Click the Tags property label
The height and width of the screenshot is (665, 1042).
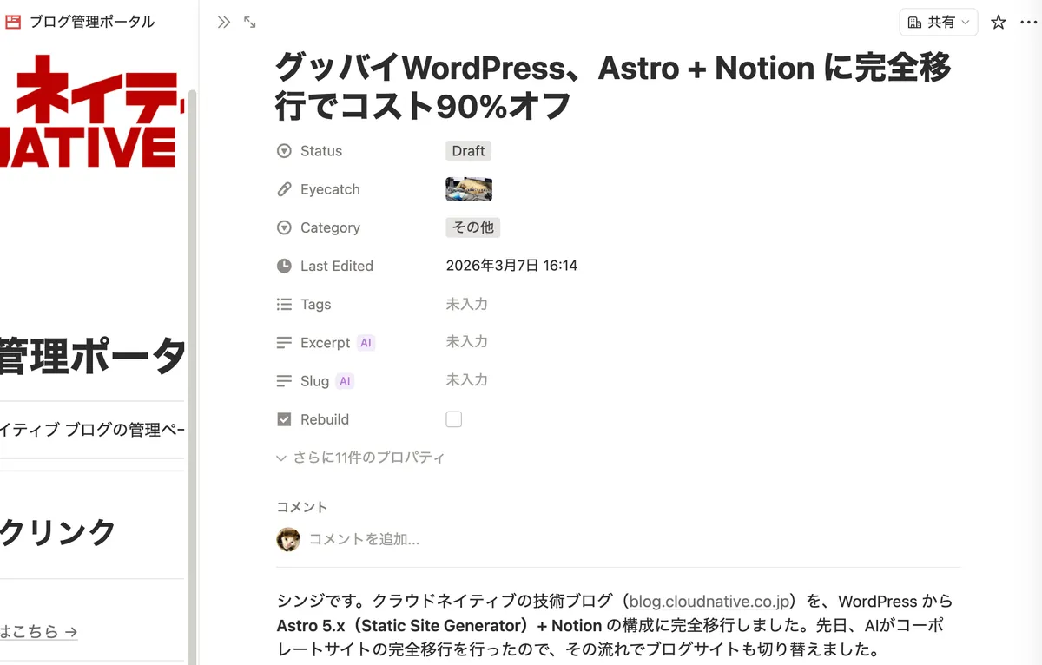(x=316, y=304)
